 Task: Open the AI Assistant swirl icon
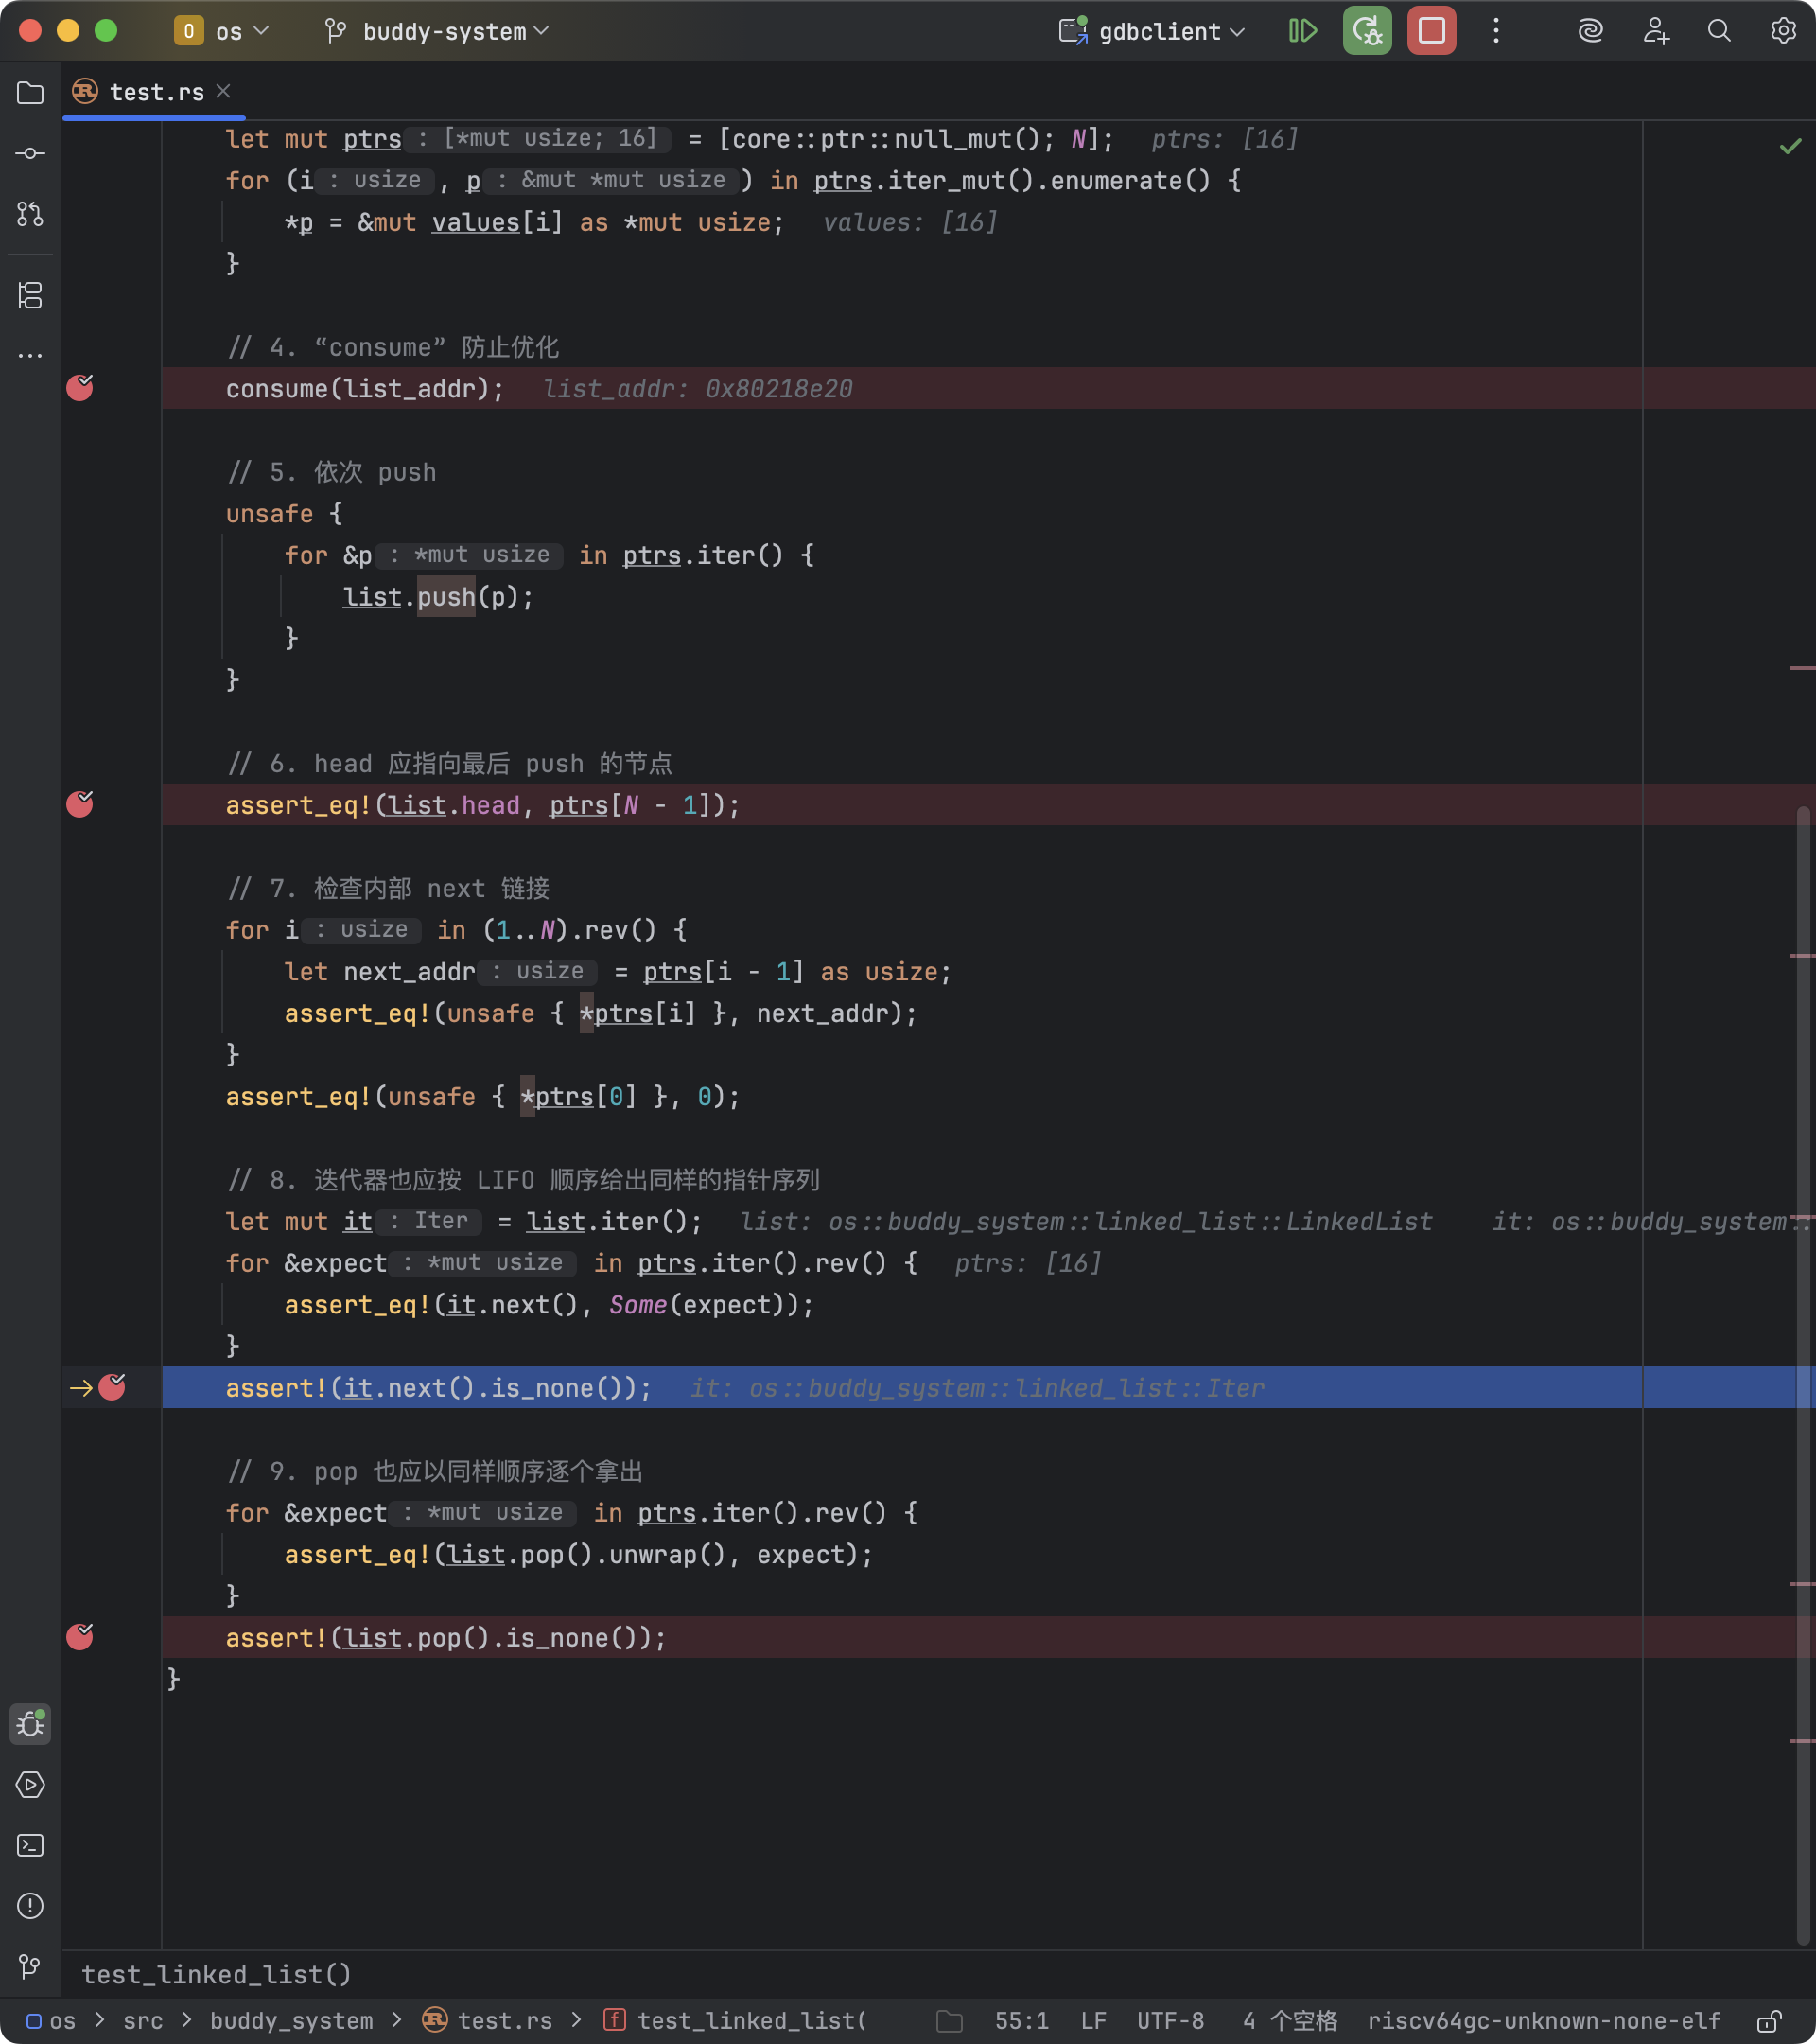[x=1590, y=31]
